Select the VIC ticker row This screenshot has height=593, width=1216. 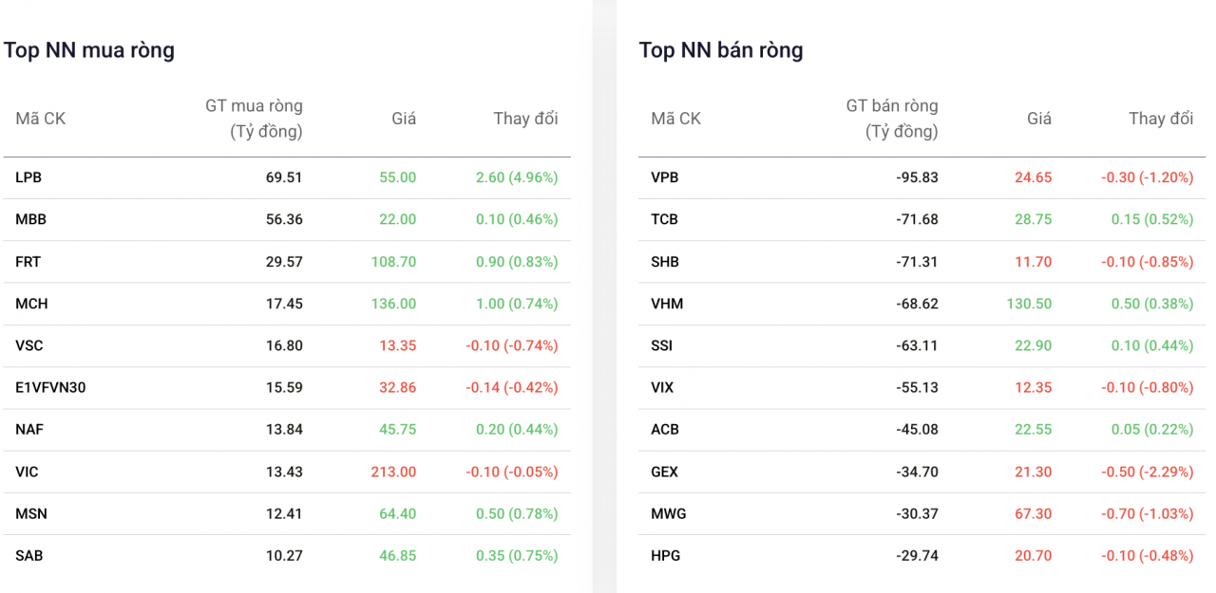(287, 472)
